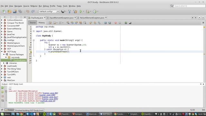Click the New File toolbar icon
This screenshot has height=116, width=206.
[x=4, y=12]
